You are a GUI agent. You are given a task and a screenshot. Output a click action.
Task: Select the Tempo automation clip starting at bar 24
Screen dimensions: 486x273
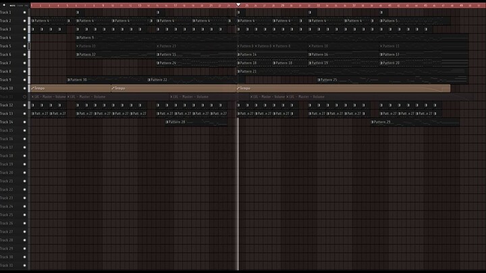click(344, 88)
